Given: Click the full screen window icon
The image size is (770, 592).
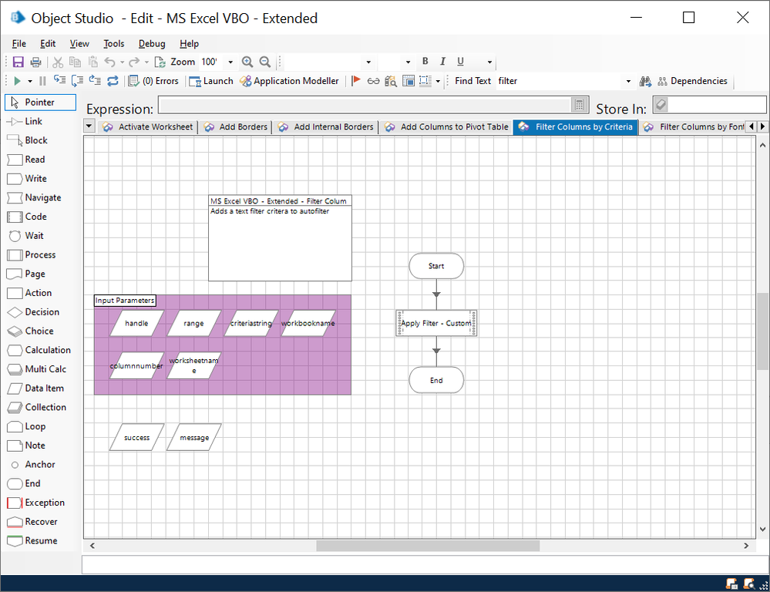Looking at the screenshot, I should pos(409,81).
